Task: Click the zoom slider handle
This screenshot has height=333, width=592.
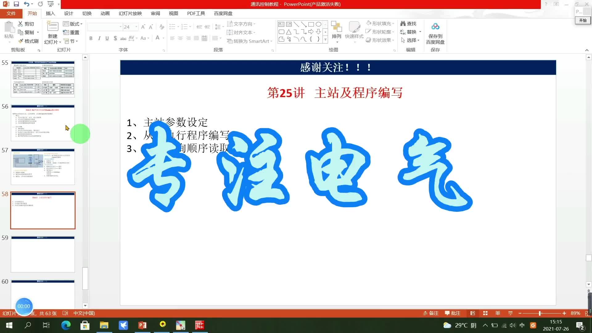Action: click(540, 313)
